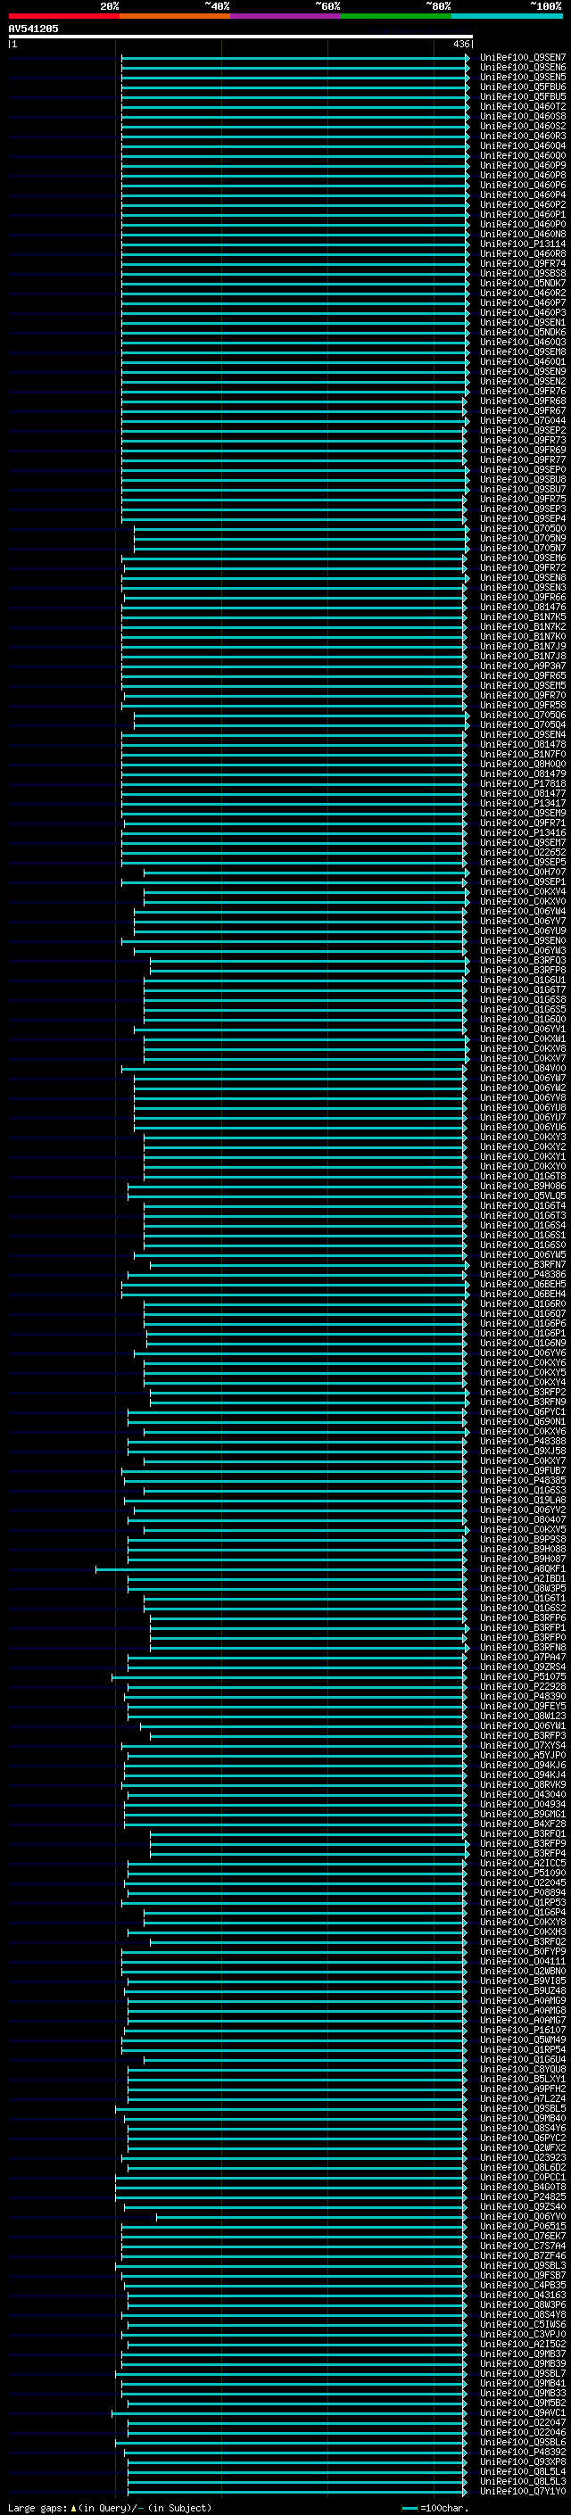Select hit label UniRef100_Q9SBS8

[x=522, y=273]
